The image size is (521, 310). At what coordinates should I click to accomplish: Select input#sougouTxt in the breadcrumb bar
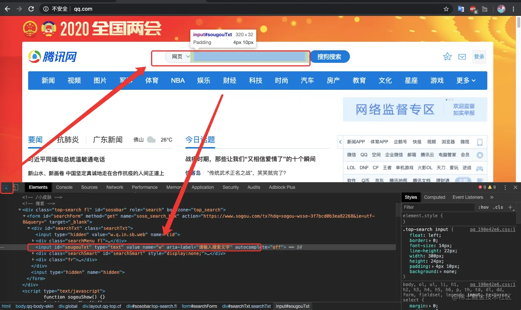[293, 306]
